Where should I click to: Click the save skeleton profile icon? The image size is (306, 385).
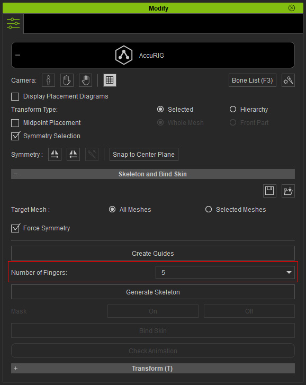click(269, 191)
